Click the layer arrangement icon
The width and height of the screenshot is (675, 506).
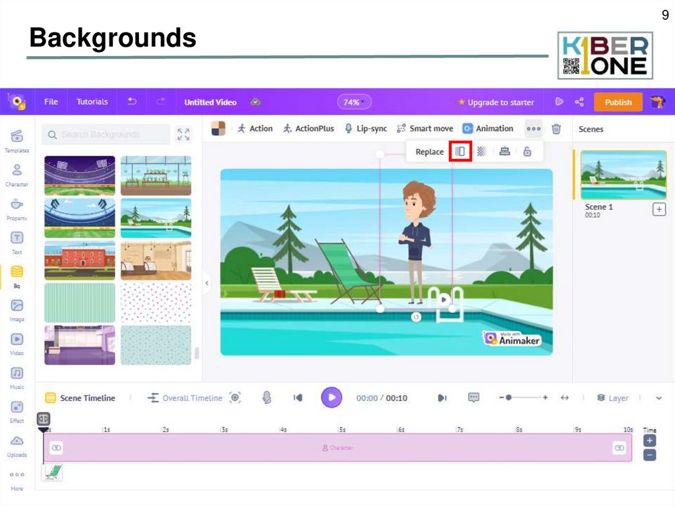(x=504, y=151)
